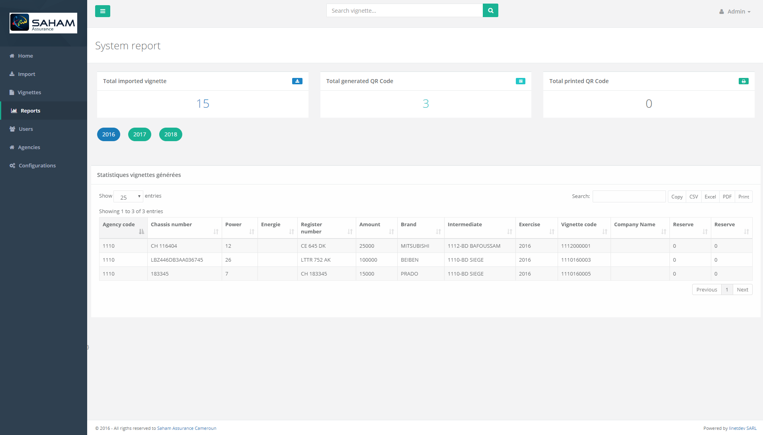Viewport: 763px width, 435px height.
Task: Click the SAHAM Assurance logo
Action: point(43,23)
